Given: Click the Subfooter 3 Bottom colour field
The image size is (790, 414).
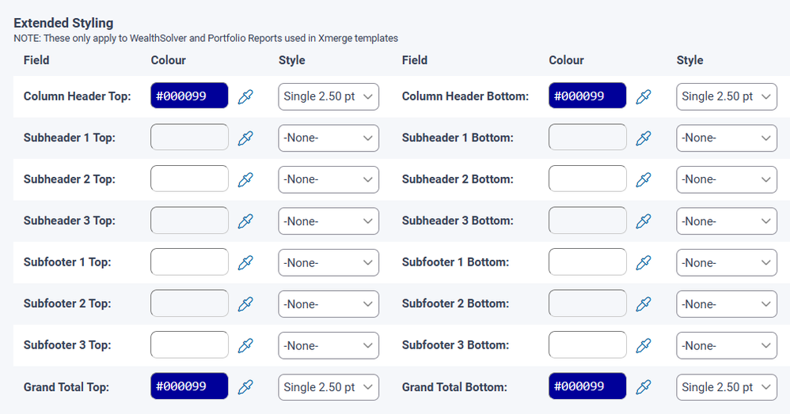Looking at the screenshot, I should [x=587, y=345].
